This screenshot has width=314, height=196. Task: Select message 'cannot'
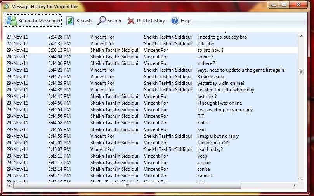pyautogui.click(x=205, y=176)
